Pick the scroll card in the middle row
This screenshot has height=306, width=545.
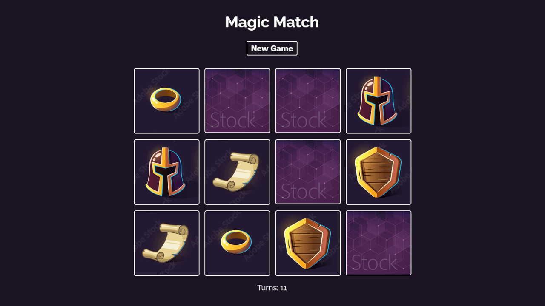[237, 172]
